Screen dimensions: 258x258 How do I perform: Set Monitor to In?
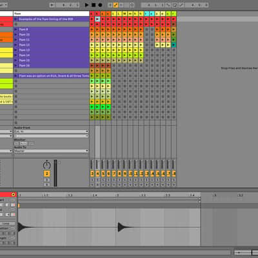(17, 143)
